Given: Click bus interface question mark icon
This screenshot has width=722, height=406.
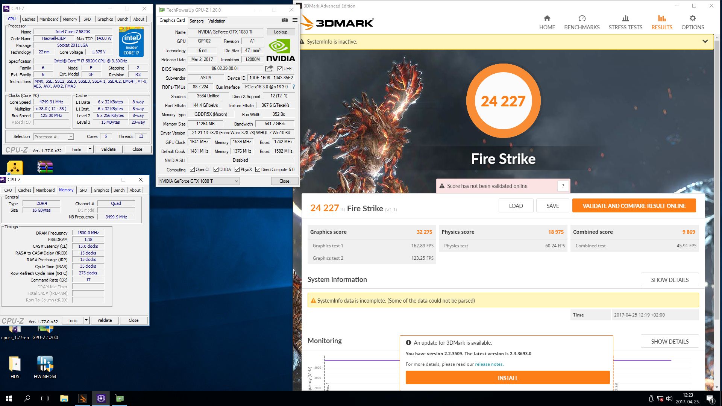Looking at the screenshot, I should (294, 87).
